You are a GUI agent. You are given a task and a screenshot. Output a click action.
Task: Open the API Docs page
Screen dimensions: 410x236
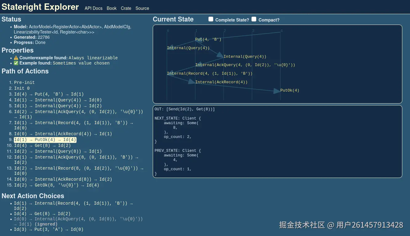[x=93, y=8]
